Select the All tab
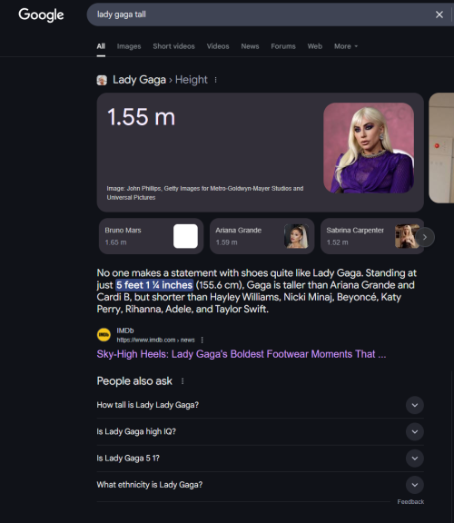This screenshot has width=454, height=523. (x=101, y=46)
